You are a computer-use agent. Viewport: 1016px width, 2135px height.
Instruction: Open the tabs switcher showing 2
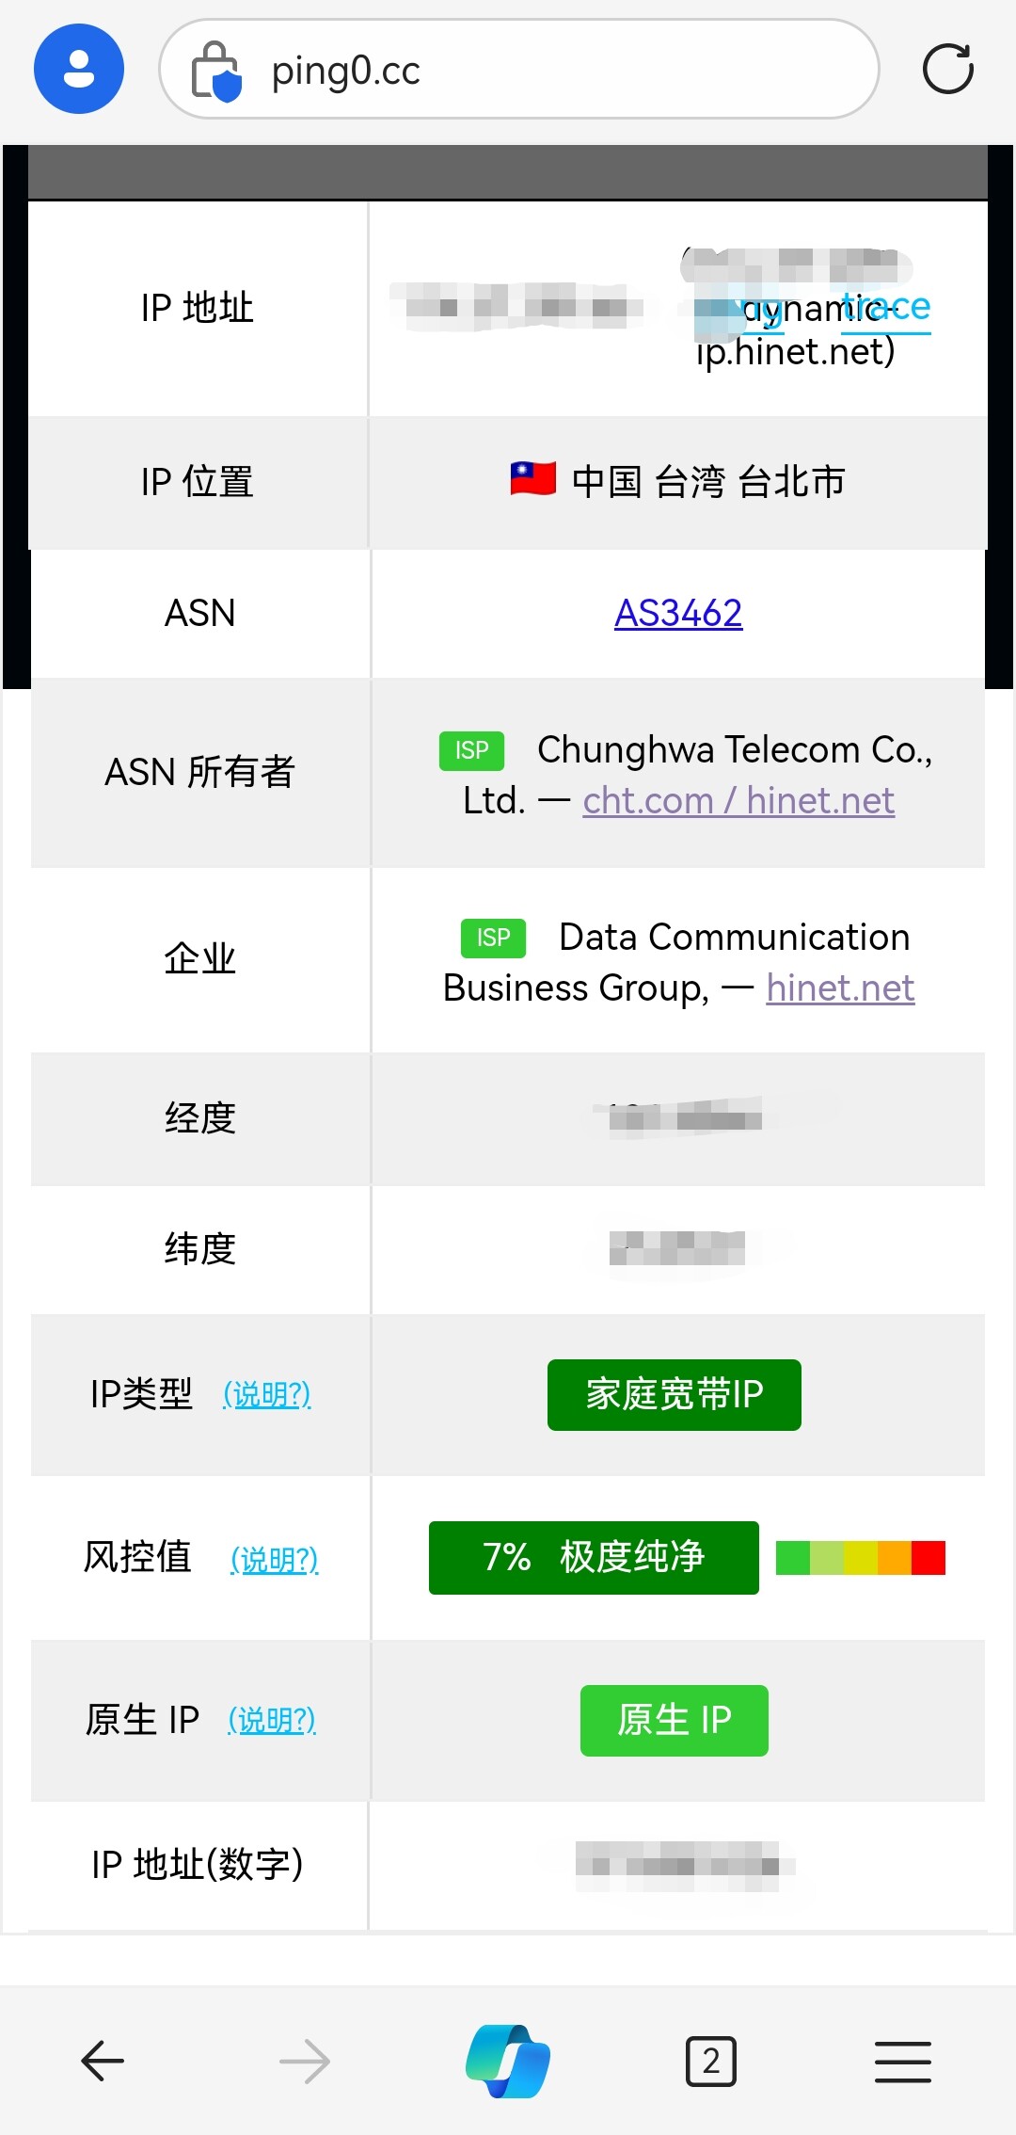tap(711, 2062)
